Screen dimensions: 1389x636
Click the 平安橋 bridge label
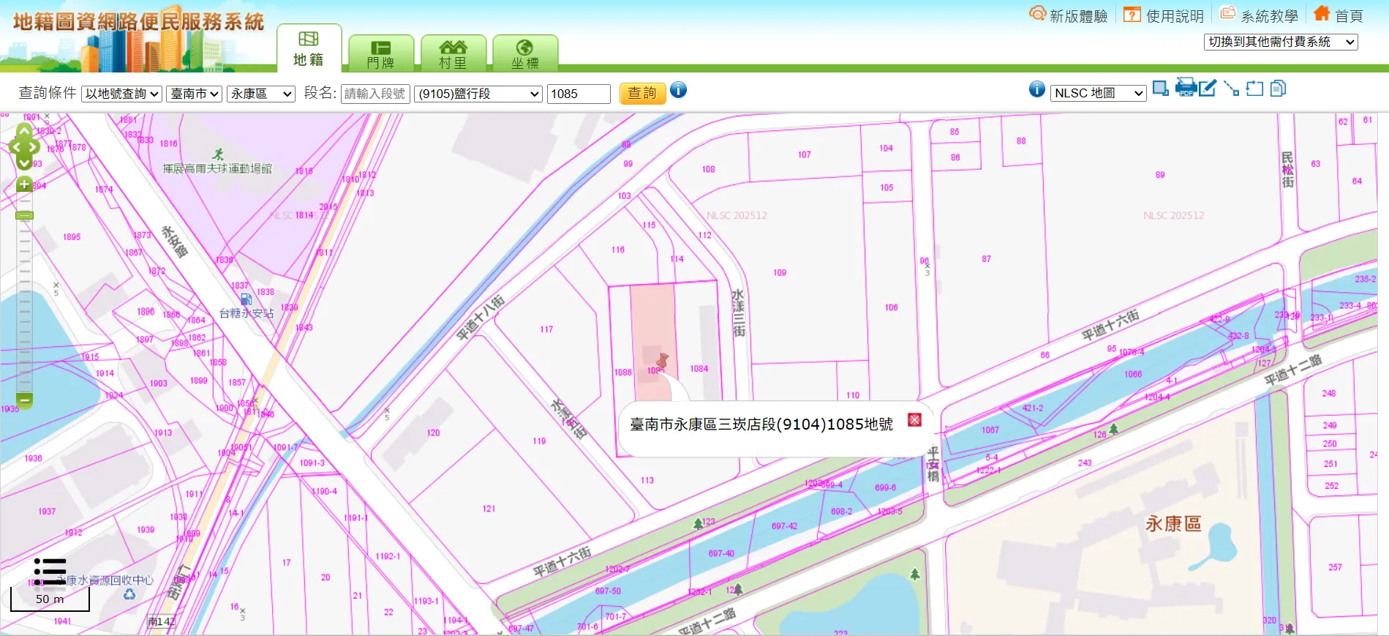tap(933, 464)
